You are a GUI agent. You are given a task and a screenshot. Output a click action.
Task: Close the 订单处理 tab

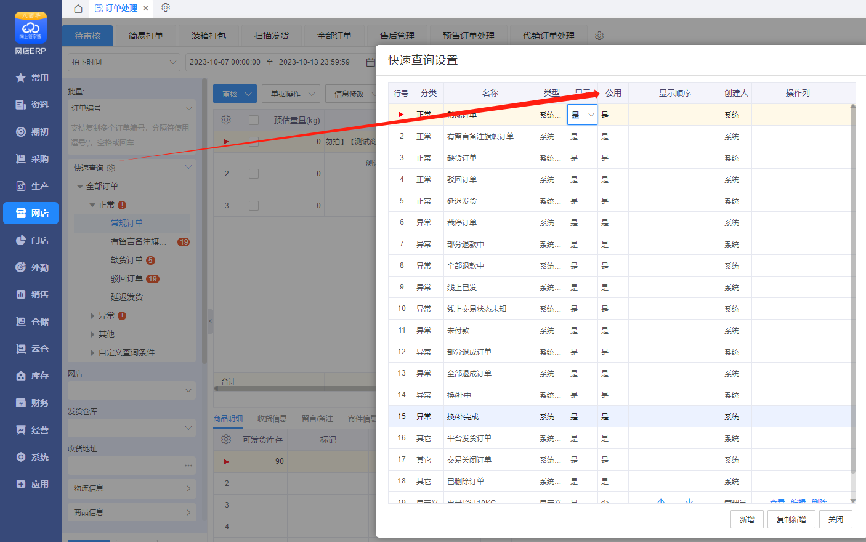pyautogui.click(x=145, y=8)
